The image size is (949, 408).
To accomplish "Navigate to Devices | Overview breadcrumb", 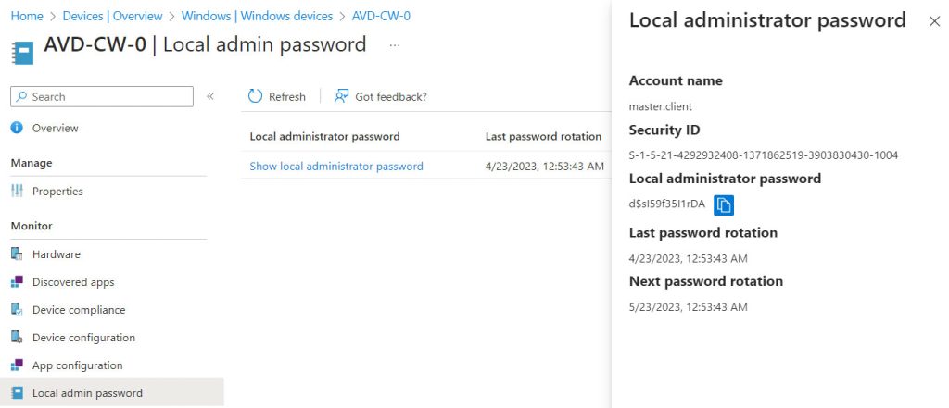I will [x=112, y=16].
